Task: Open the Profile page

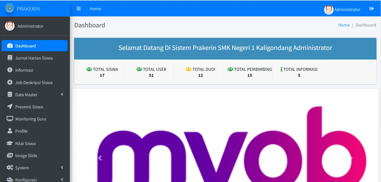Action: [x=21, y=131]
